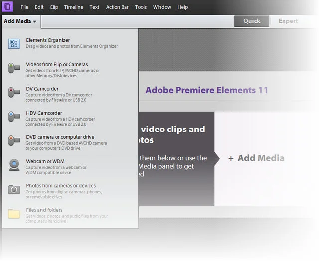This screenshot has width=319, height=261.
Task: Open the Edit menu
Action: (x=39, y=7)
